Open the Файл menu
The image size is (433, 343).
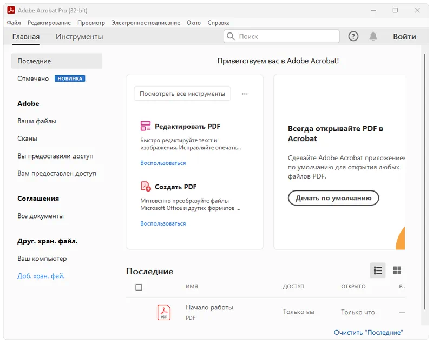point(14,23)
